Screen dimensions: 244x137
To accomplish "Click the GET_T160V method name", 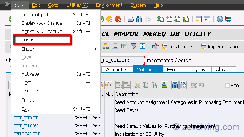I will (x=26, y=126).
